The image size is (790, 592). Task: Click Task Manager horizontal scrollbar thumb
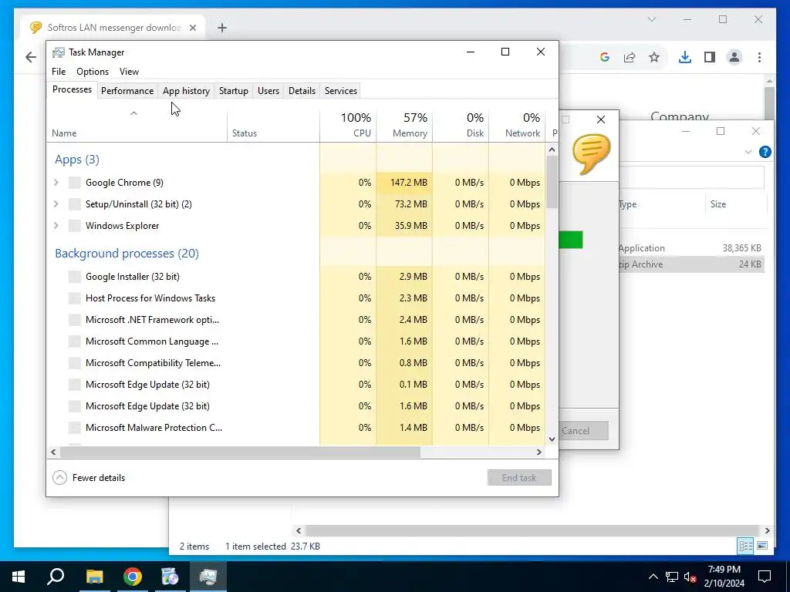241,452
